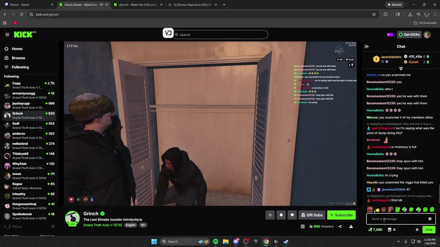The width and height of the screenshot is (440, 247).
Task: Reload the page
Action: click(21, 14)
